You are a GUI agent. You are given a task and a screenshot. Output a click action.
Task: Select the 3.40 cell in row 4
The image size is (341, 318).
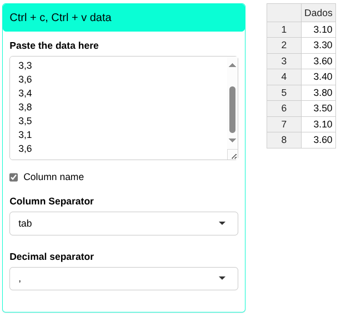(319, 77)
